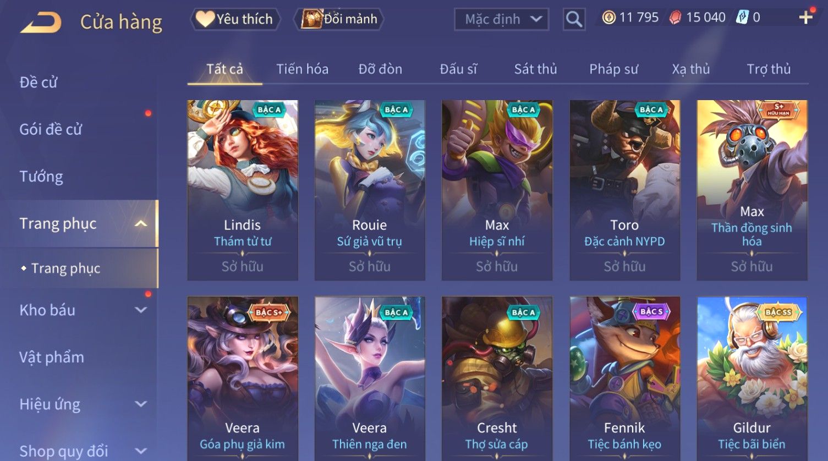The image size is (828, 461).
Task: Select Toro Đặc cảnh NYPD skin card
Action: tap(624, 190)
